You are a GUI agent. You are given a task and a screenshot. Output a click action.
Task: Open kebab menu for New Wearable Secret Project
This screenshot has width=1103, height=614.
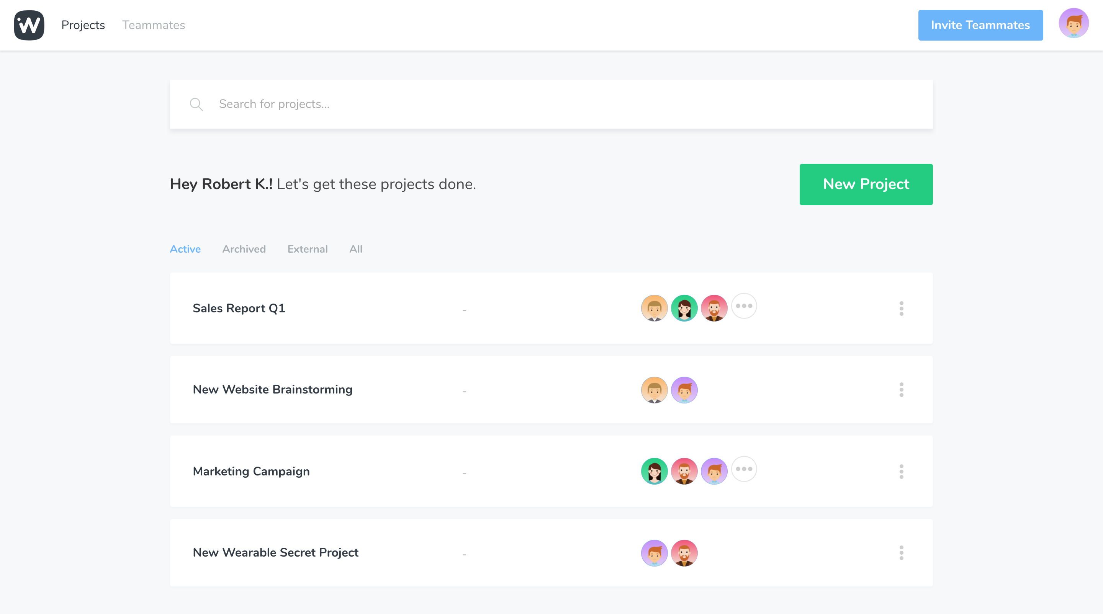[901, 552]
